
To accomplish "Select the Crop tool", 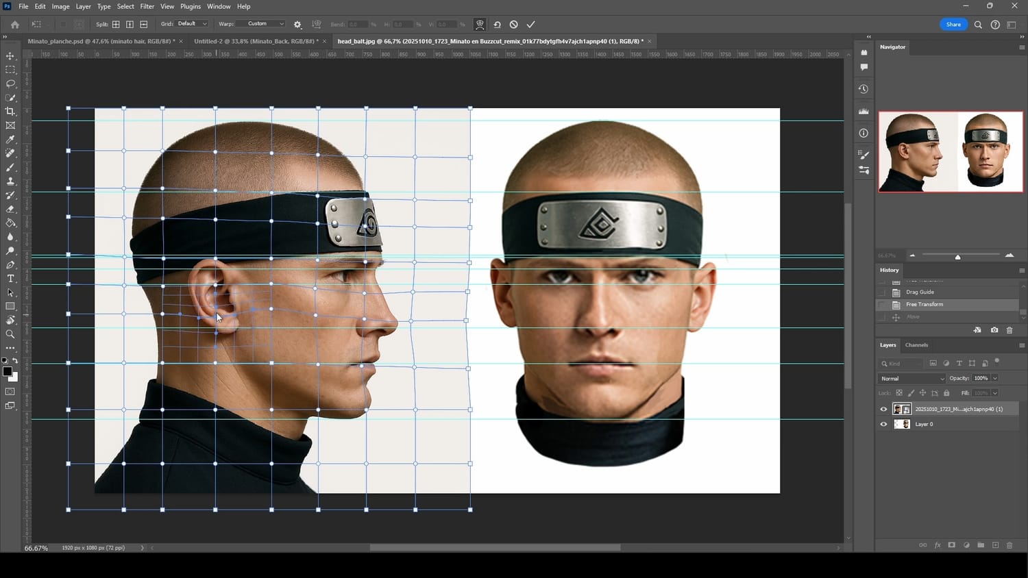I will click(x=10, y=112).
